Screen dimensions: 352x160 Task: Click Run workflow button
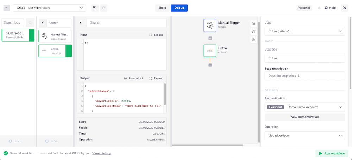(332, 154)
